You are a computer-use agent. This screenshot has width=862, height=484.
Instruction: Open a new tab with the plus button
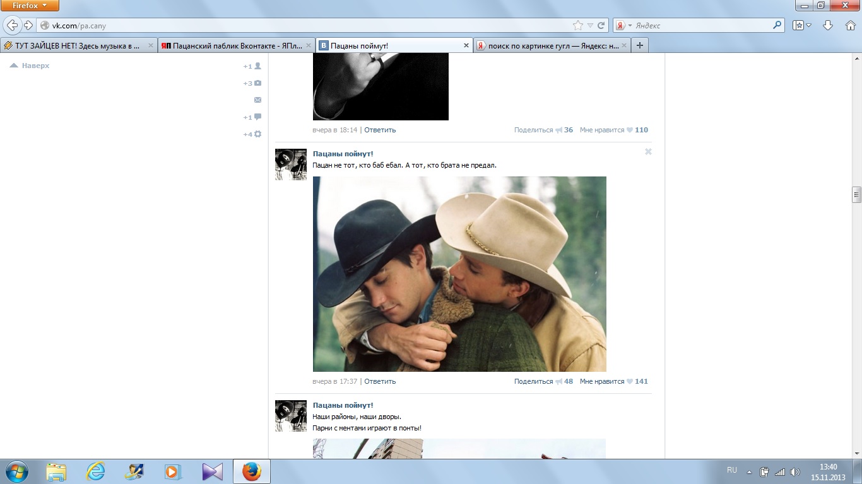[x=640, y=45]
